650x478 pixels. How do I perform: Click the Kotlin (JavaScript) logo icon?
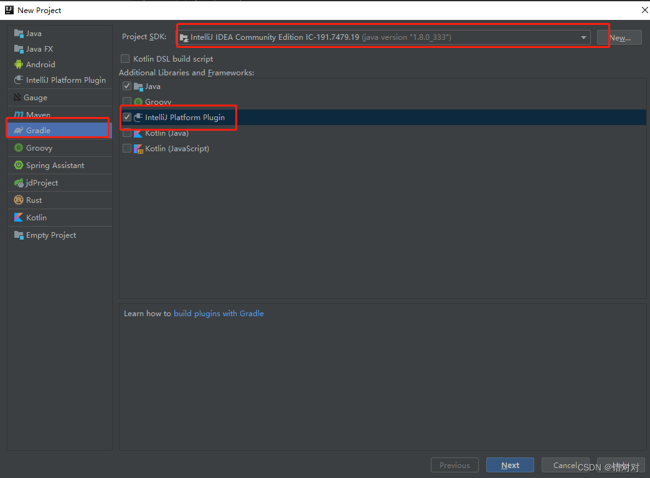coord(138,148)
